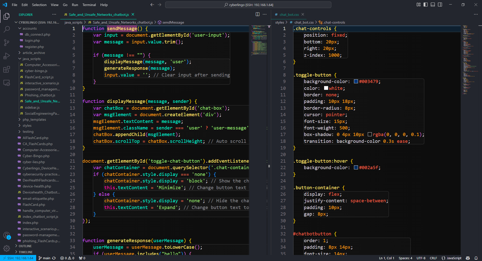Open index.php in the explorer

(x=30, y=223)
